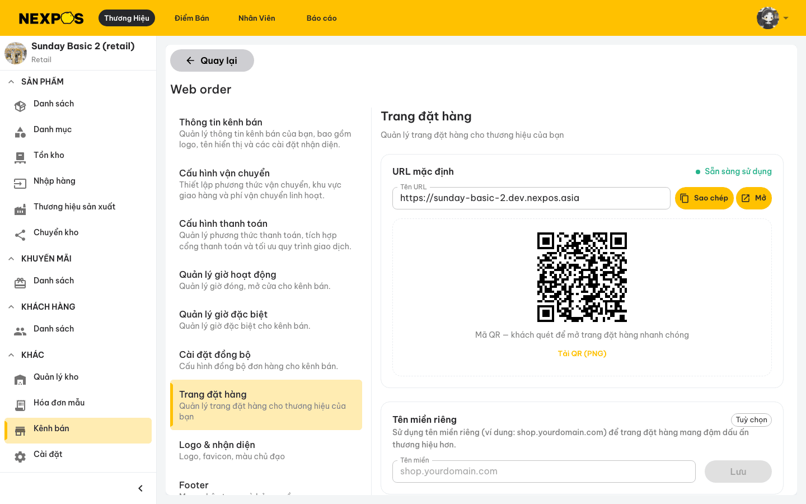Open the Footer settings item
806x504 pixels.
coord(266,485)
